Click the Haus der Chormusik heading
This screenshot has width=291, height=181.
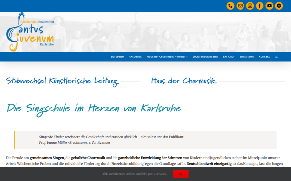(x=184, y=81)
